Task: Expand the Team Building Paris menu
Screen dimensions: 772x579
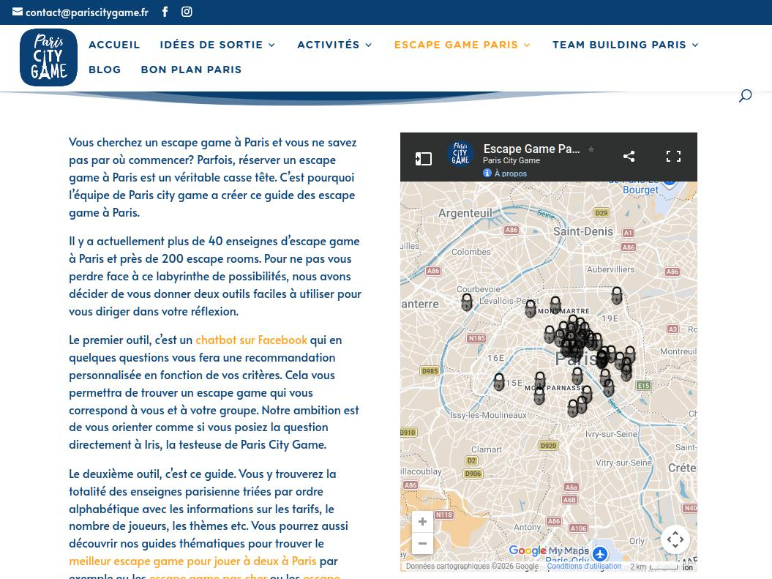Action: coord(626,45)
